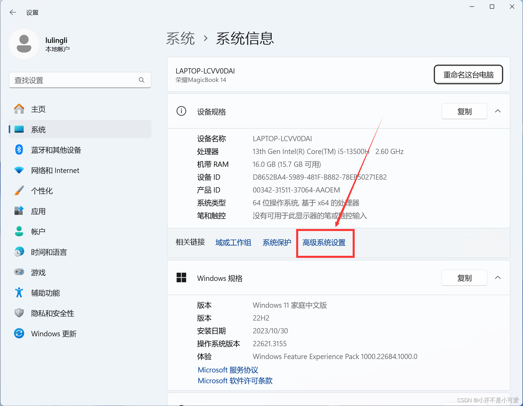Click Windows 11 家庭中文版 text
Viewport: 523px width, 406px height.
290,305
